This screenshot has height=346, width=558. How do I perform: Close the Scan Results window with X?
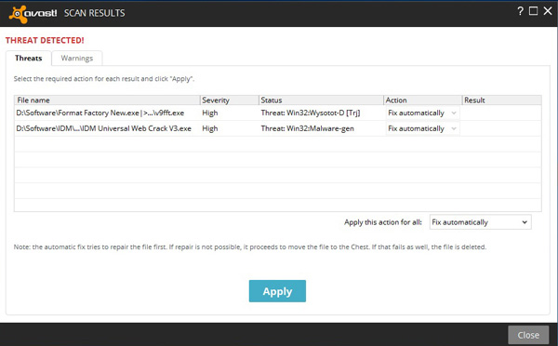(548, 11)
